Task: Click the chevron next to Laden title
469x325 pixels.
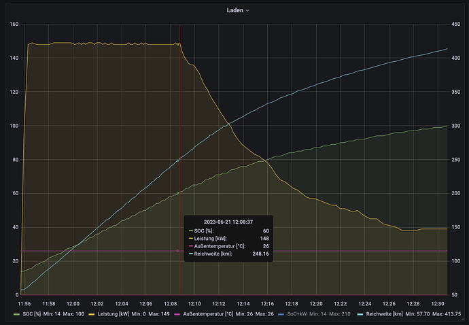Action: (247, 10)
